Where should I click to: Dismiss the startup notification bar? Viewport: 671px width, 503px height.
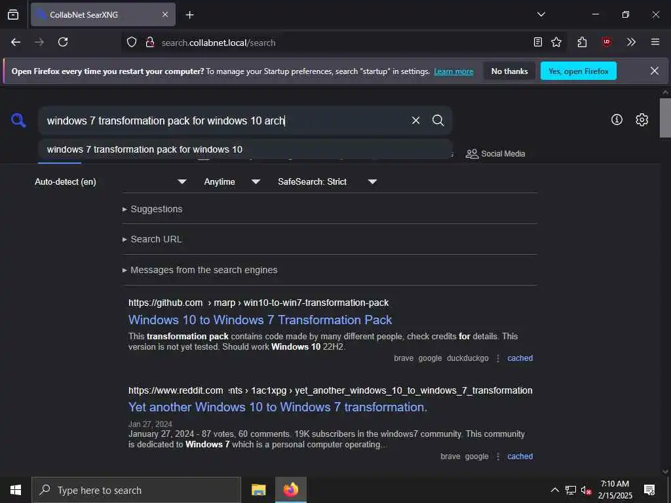tap(655, 71)
